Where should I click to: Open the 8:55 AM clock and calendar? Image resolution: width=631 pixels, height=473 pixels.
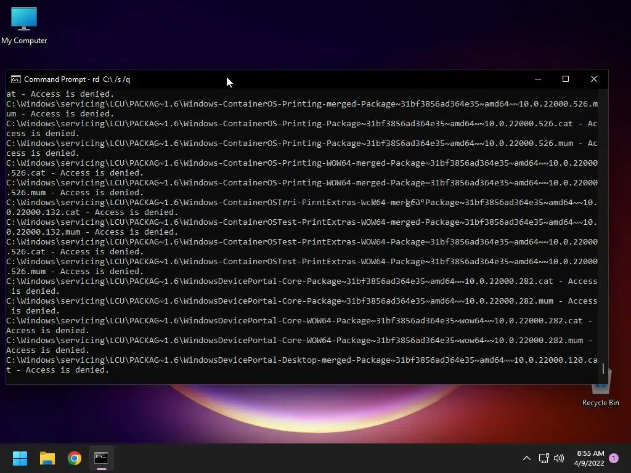[589, 458]
